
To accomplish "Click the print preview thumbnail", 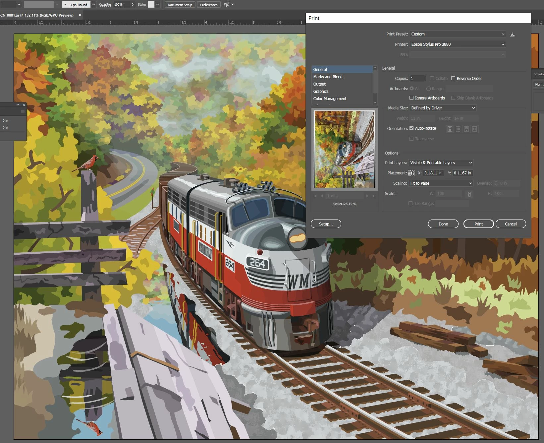I will pos(345,149).
